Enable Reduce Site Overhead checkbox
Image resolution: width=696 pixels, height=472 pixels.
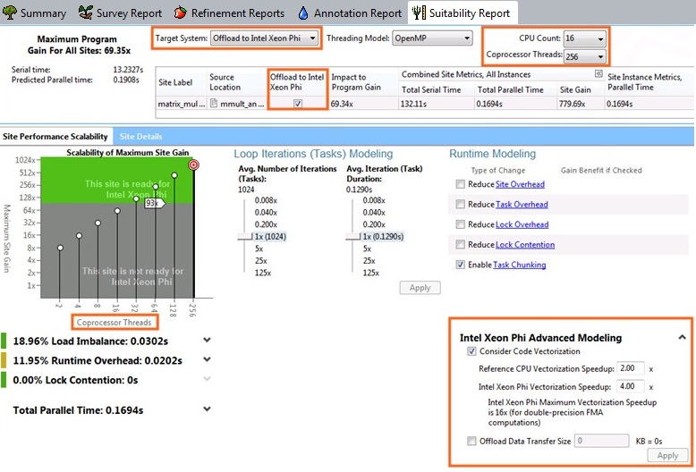coord(460,184)
